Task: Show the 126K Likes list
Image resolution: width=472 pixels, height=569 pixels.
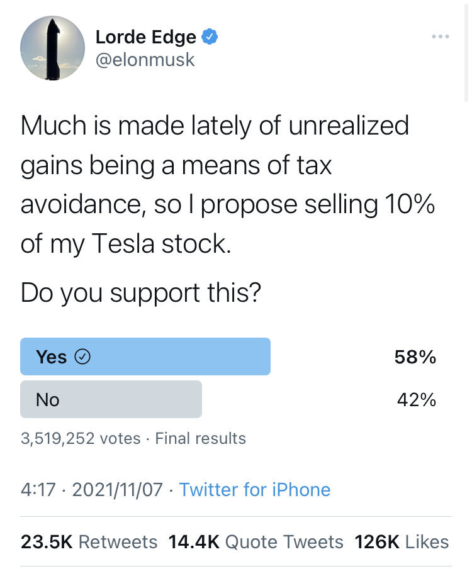Action: click(x=402, y=542)
